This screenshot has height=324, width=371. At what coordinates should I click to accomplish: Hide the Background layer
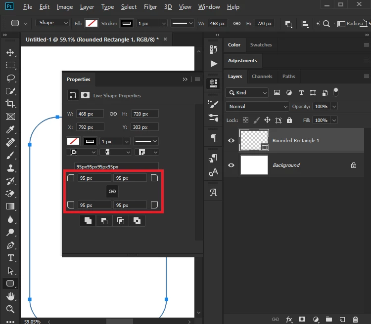click(231, 165)
